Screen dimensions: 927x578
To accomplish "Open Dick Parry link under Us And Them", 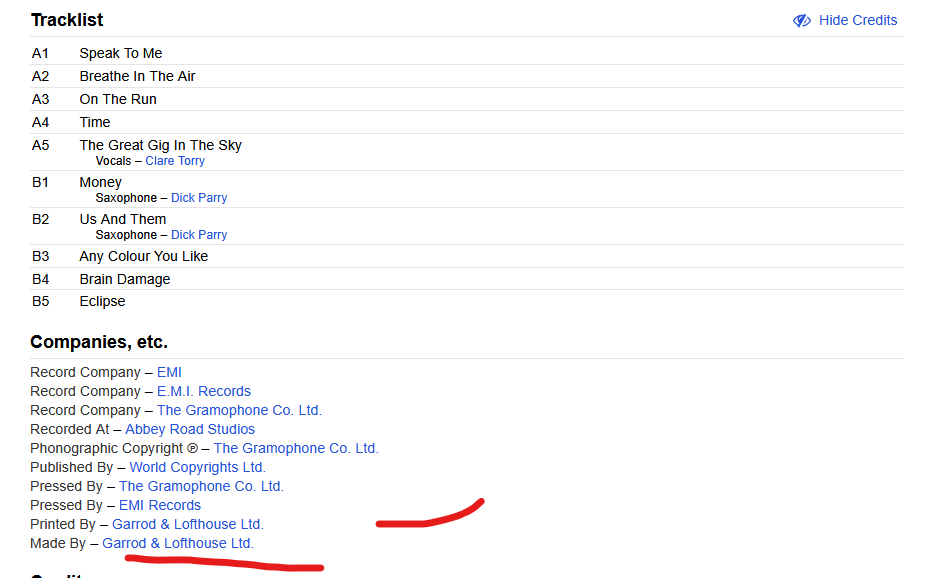I will point(199,235).
